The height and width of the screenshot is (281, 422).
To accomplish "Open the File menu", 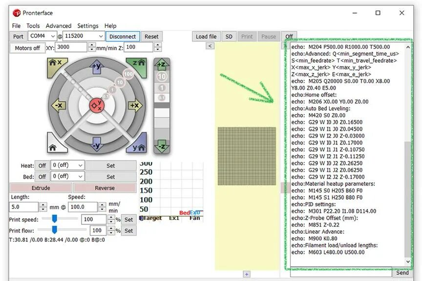I will pos(16,26).
